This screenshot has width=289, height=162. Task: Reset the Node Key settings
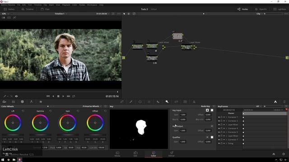point(214,106)
